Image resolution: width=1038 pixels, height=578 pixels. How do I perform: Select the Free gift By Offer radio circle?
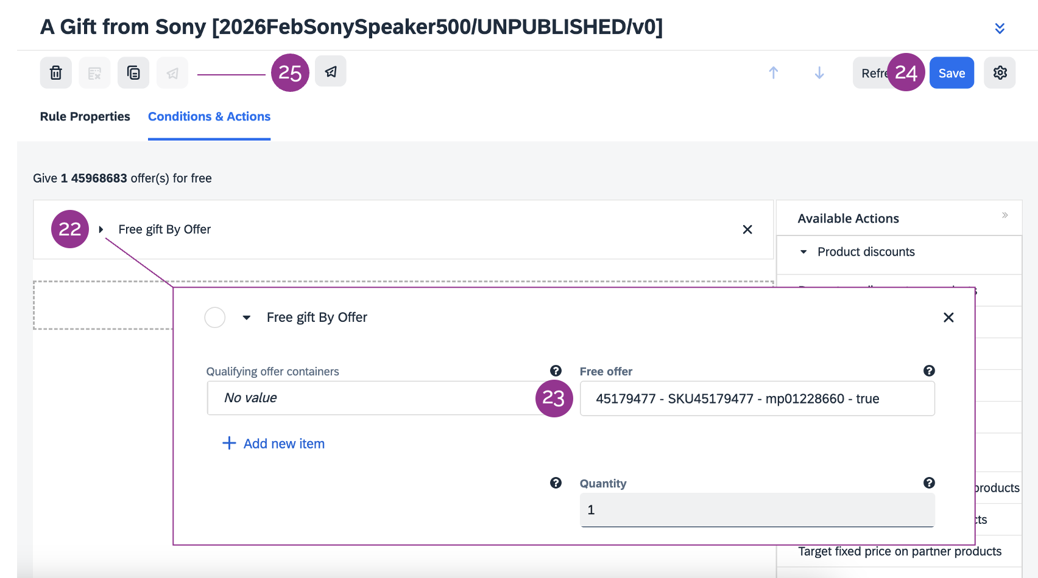(215, 318)
